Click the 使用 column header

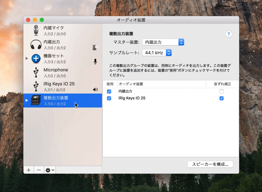110,84
